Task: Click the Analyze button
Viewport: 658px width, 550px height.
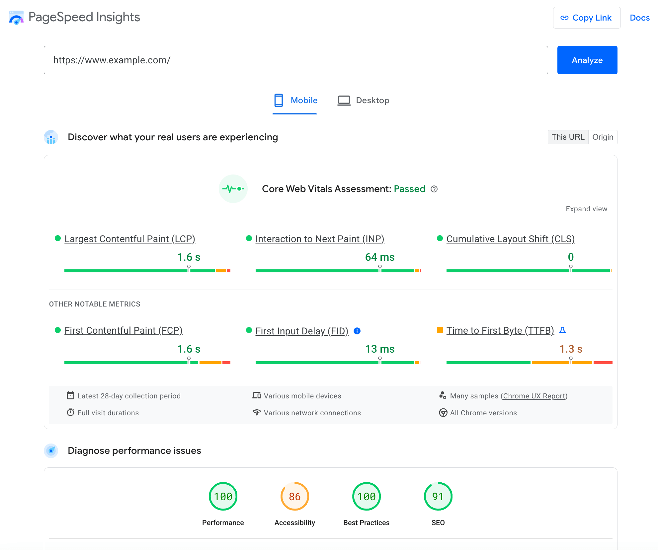Action: [x=587, y=60]
